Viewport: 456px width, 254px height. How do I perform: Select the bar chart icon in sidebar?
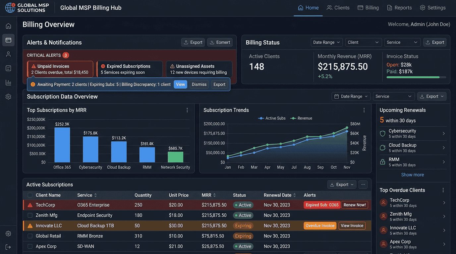pos(8,82)
